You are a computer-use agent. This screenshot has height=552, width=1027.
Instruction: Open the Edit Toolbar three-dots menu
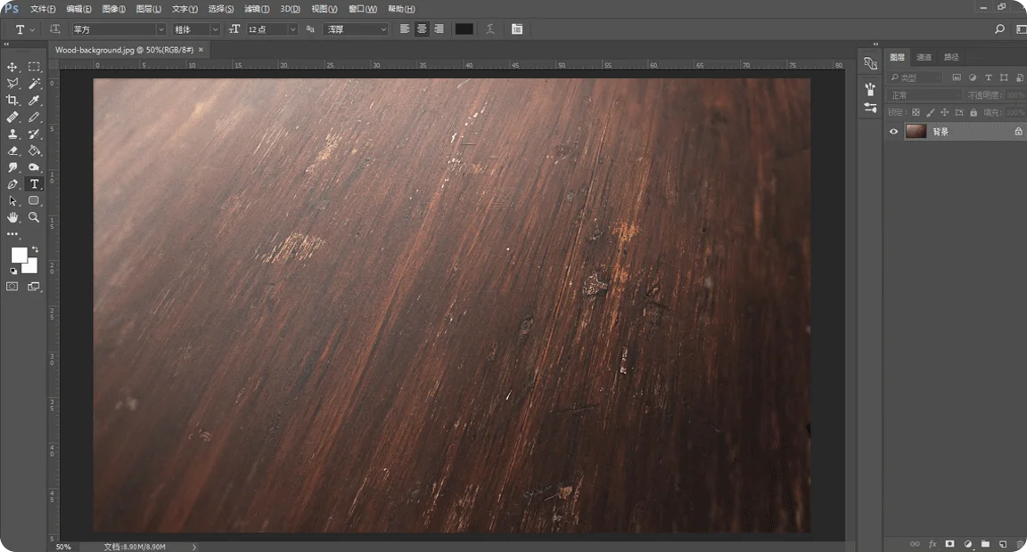coord(12,234)
